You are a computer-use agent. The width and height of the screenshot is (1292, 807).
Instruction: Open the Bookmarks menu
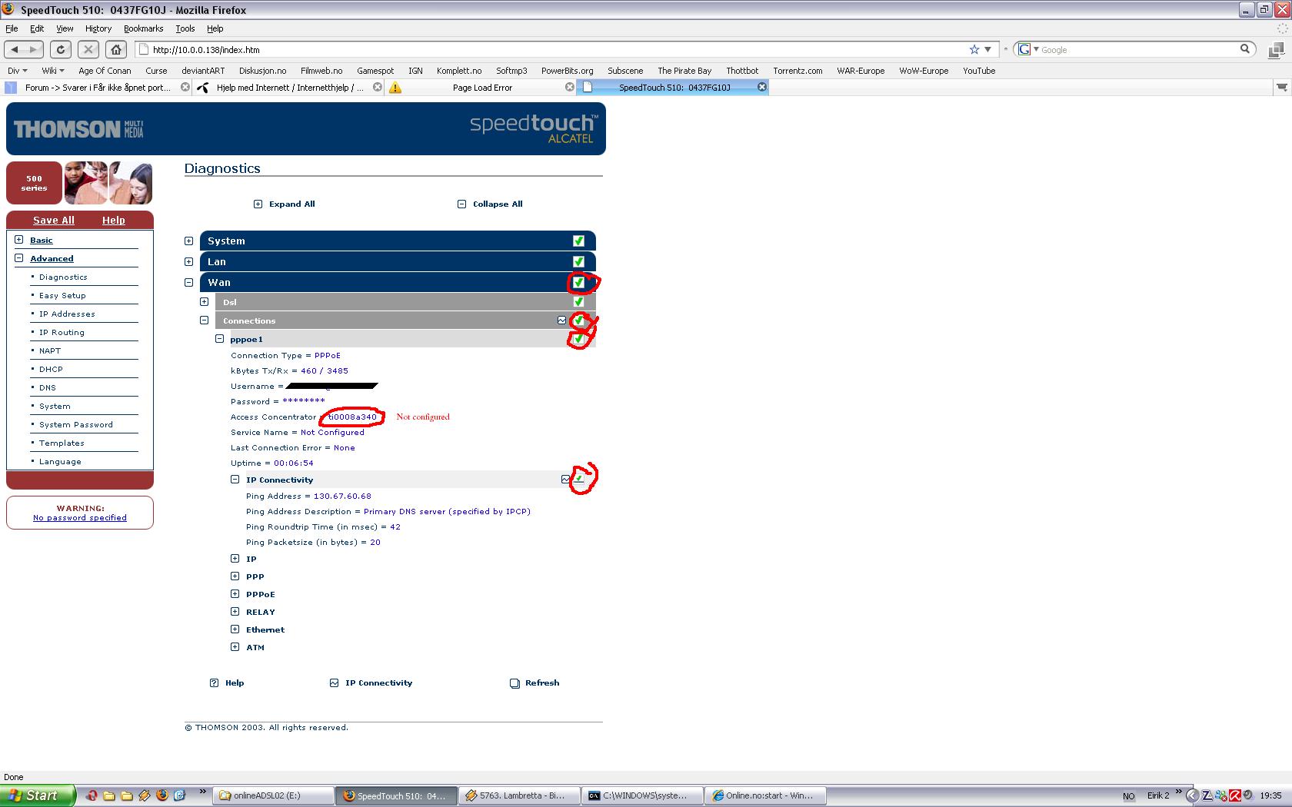(143, 28)
